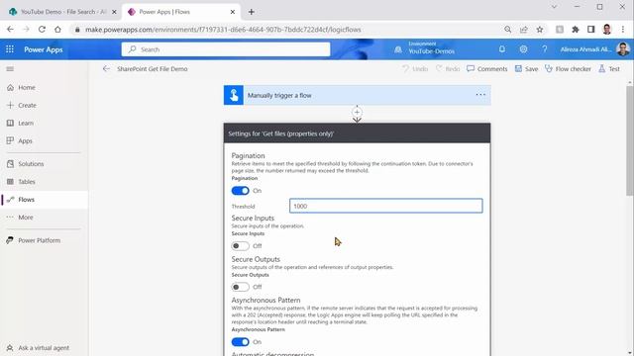The image size is (634, 356).
Task: Share this page from address bar
Action: [x=524, y=30]
